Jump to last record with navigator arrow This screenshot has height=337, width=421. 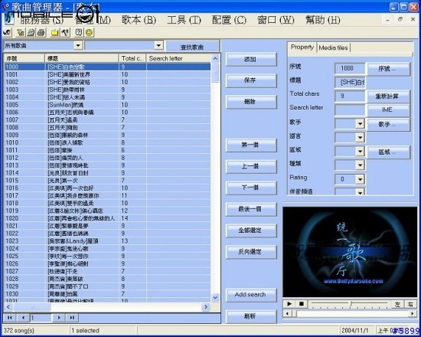pyautogui.click(x=72, y=318)
